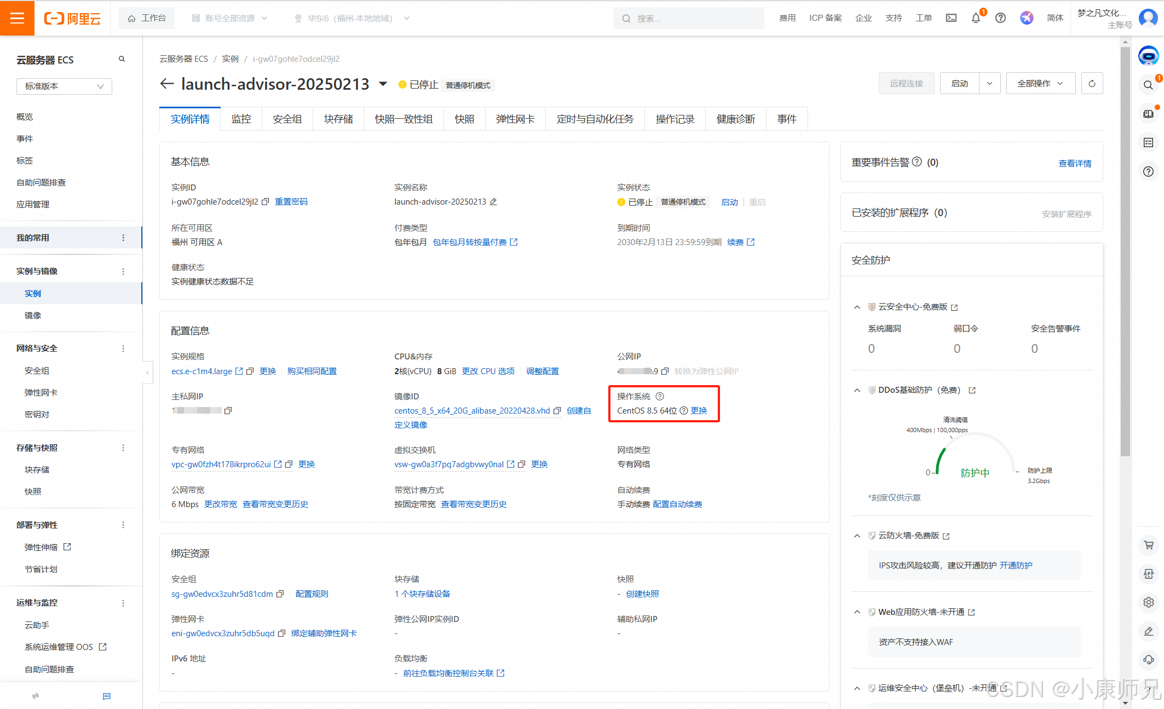Click the refresh icon button
This screenshot has height=709, width=1164.
(x=1092, y=84)
